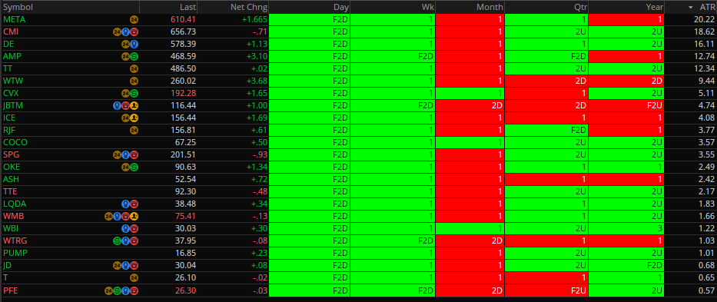Click the Day column header
This screenshot has width=717, height=302.
pos(310,8)
